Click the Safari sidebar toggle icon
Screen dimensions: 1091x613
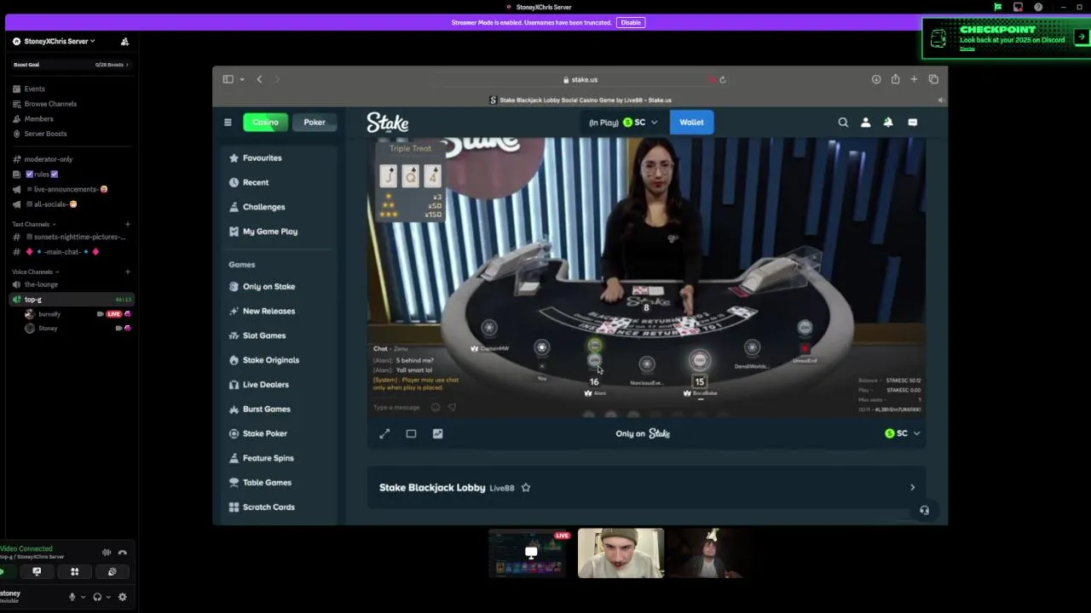(228, 79)
